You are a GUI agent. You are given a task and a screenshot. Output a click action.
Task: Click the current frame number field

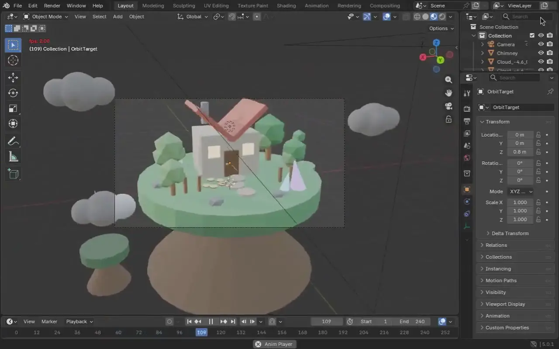[326, 322]
